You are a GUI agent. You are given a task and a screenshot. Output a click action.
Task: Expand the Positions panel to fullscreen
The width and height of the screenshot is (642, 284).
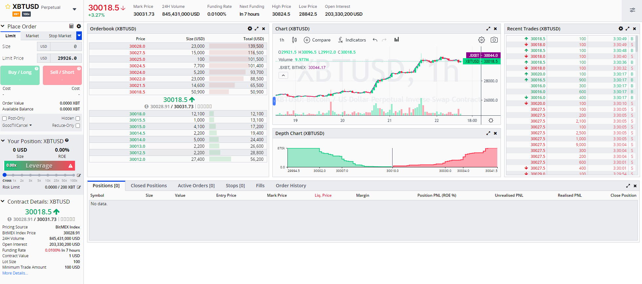coord(628,186)
